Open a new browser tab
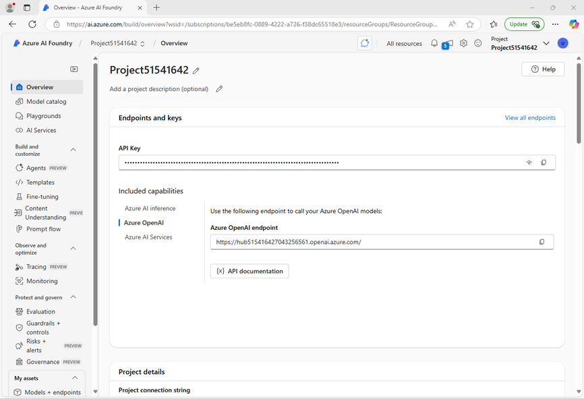 pyautogui.click(x=156, y=7)
